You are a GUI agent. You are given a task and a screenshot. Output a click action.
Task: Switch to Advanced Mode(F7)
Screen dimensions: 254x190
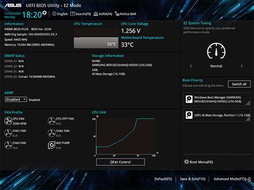point(232,179)
